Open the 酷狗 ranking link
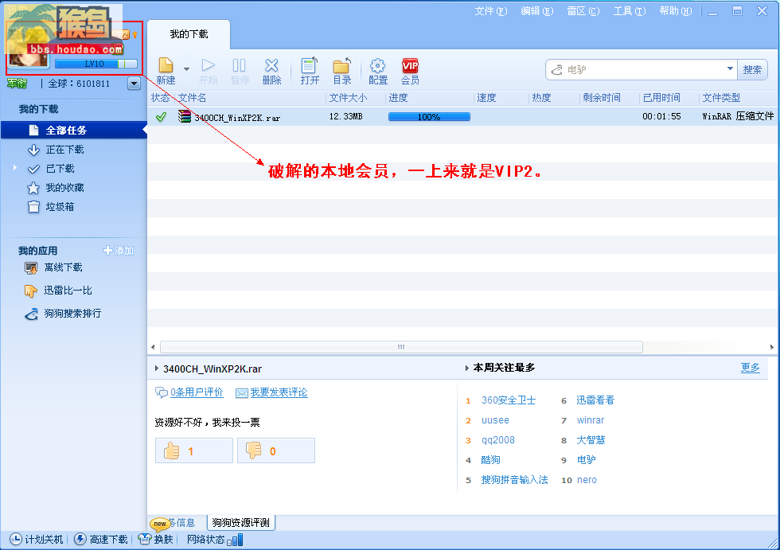This screenshot has height=550, width=780. pyautogui.click(x=490, y=460)
